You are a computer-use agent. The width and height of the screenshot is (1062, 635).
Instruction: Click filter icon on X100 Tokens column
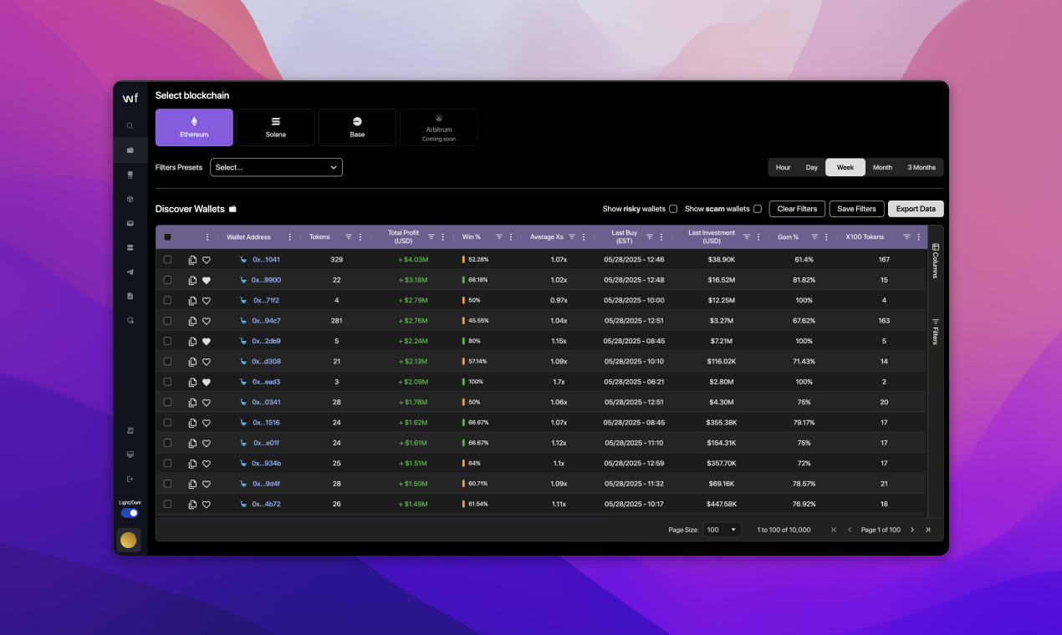tap(906, 237)
